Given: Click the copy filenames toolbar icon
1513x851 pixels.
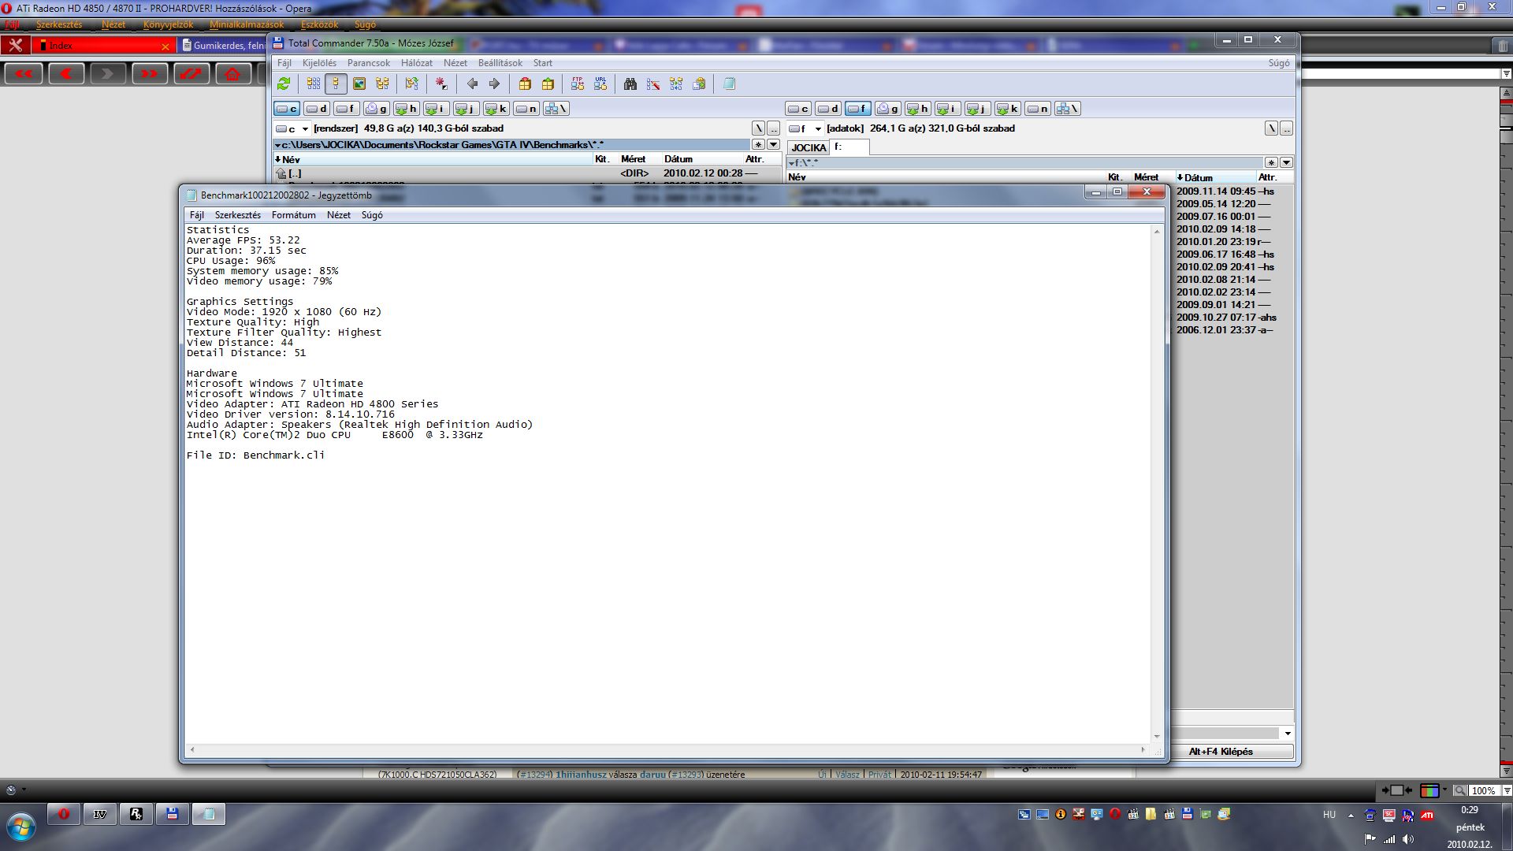Looking at the screenshot, I should (x=699, y=84).
